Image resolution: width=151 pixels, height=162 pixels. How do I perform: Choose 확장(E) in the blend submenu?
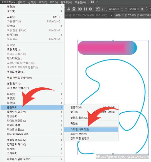click(91, 123)
